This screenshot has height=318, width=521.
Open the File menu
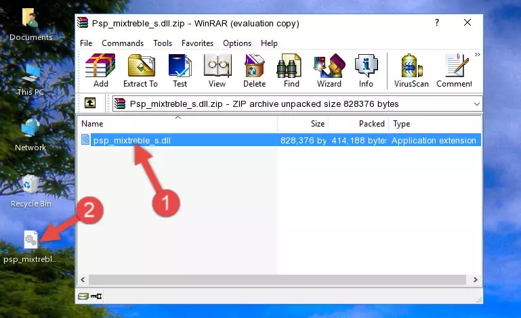pos(86,43)
